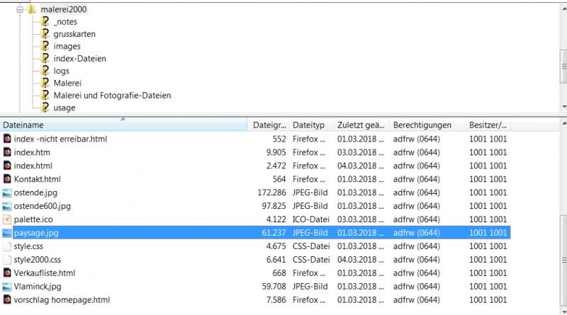Select the usage folder in tree
Image resolution: width=567 pixels, height=315 pixels.
(64, 108)
